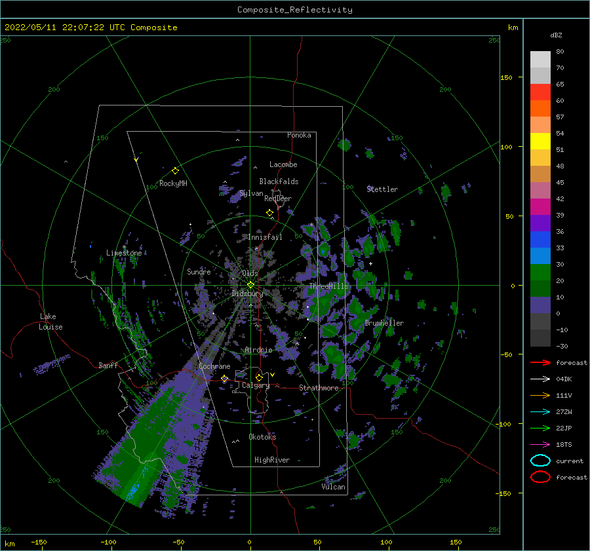Click the Sylvan label on the map
The height and width of the screenshot is (551, 590).
pyautogui.click(x=251, y=194)
